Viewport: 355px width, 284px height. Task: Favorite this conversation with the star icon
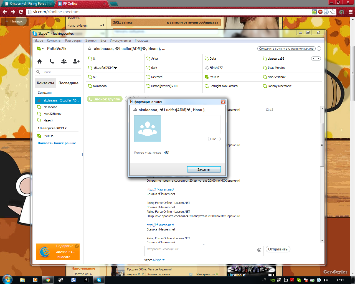tap(90, 49)
